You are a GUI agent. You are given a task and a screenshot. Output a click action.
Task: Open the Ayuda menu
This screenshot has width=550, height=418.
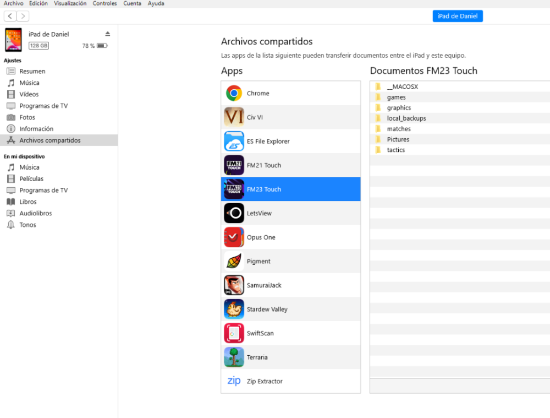point(156,3)
